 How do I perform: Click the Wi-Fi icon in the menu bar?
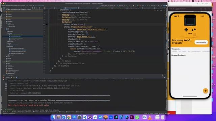tap(184, 1)
